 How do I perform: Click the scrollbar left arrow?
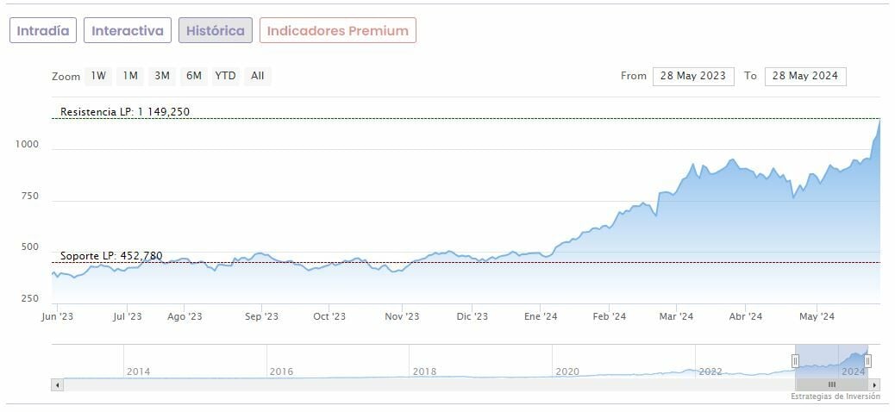58,384
